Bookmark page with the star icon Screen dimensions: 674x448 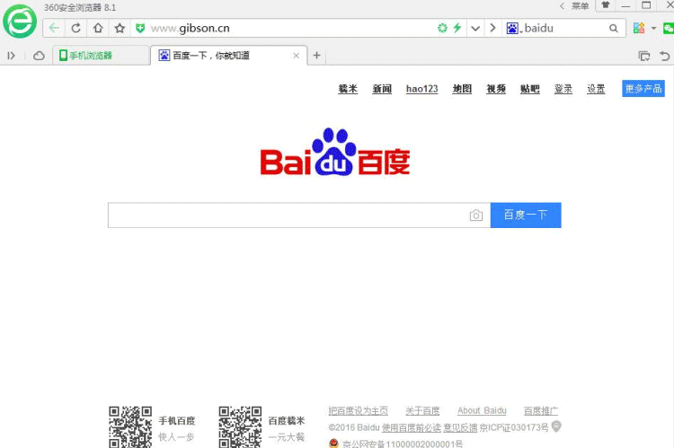click(x=120, y=29)
